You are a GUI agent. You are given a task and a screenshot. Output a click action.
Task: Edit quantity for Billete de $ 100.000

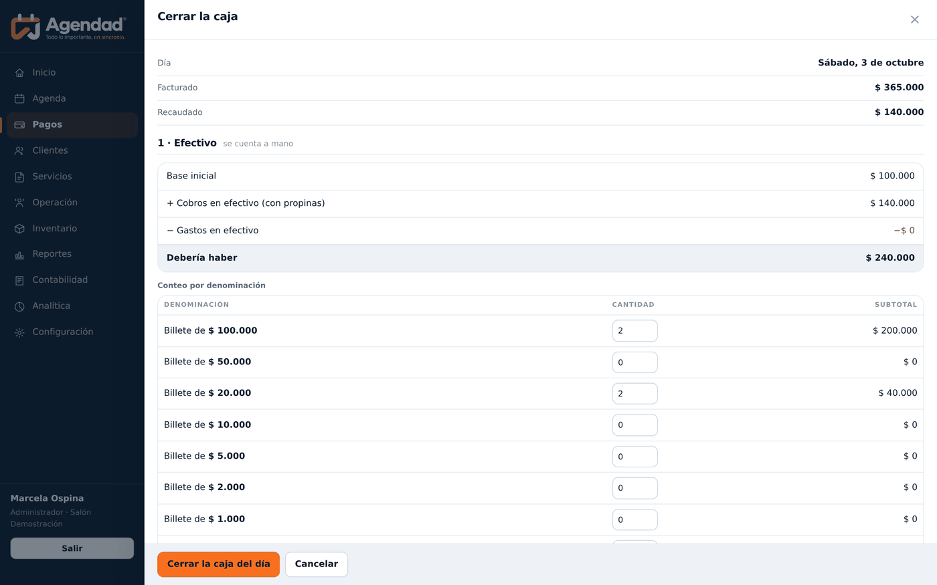(x=634, y=331)
